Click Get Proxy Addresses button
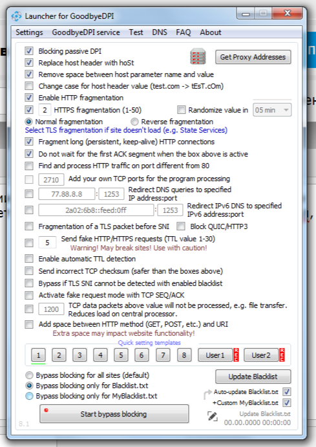 click(x=253, y=57)
